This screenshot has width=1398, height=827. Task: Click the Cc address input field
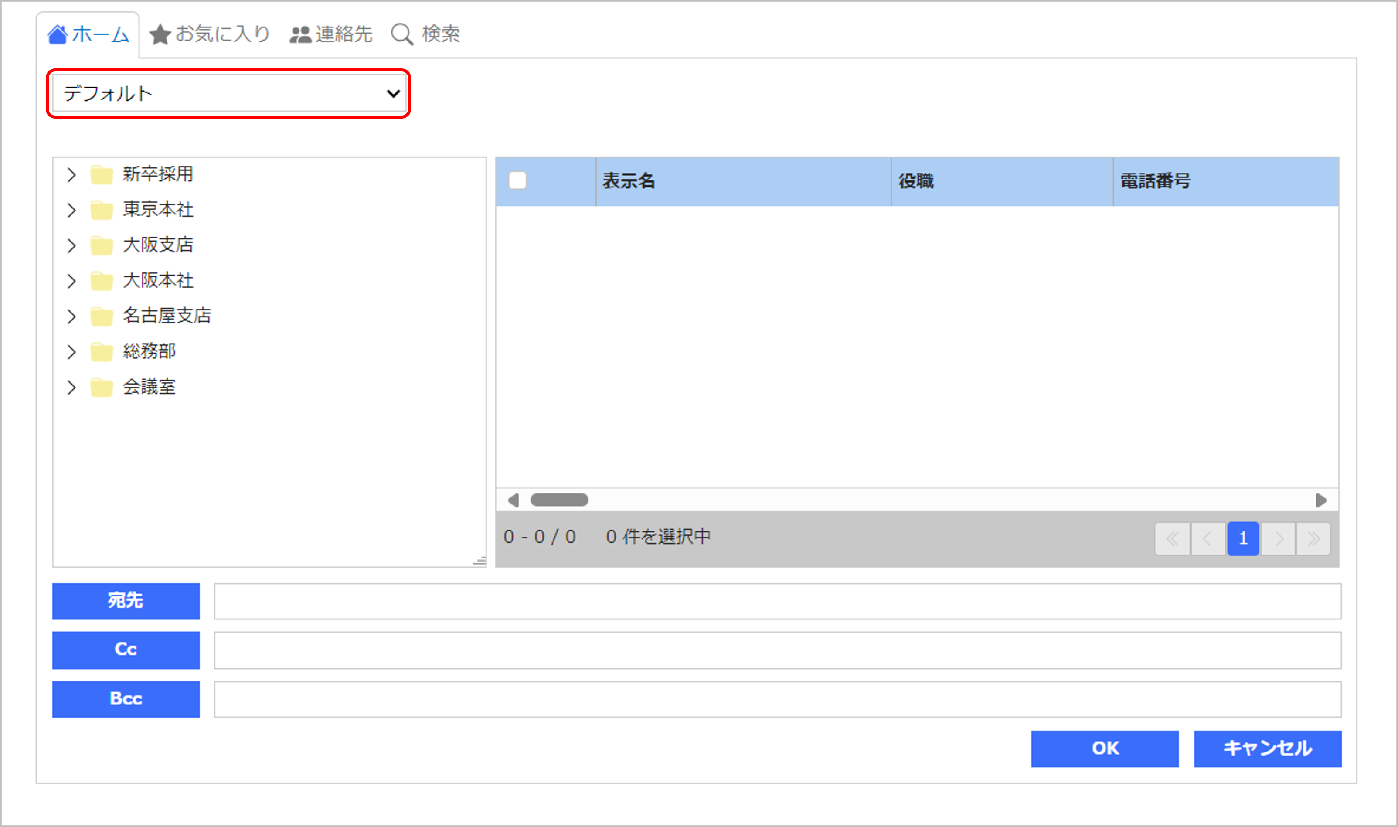778,650
